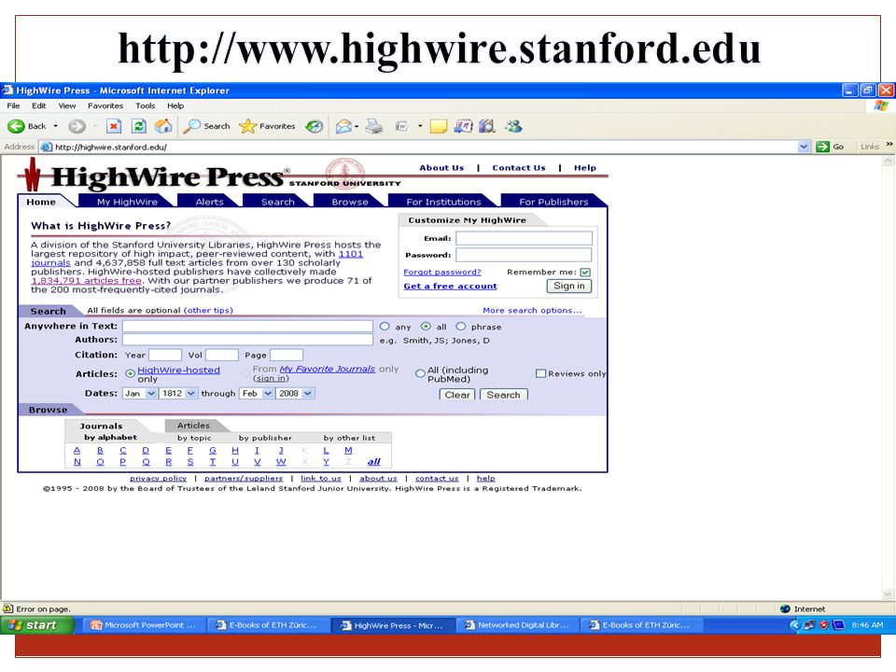Viewport: 896px width, 672px height.
Task: Switch to Microsoft PowerPoint taskbar item
Action: (x=144, y=625)
